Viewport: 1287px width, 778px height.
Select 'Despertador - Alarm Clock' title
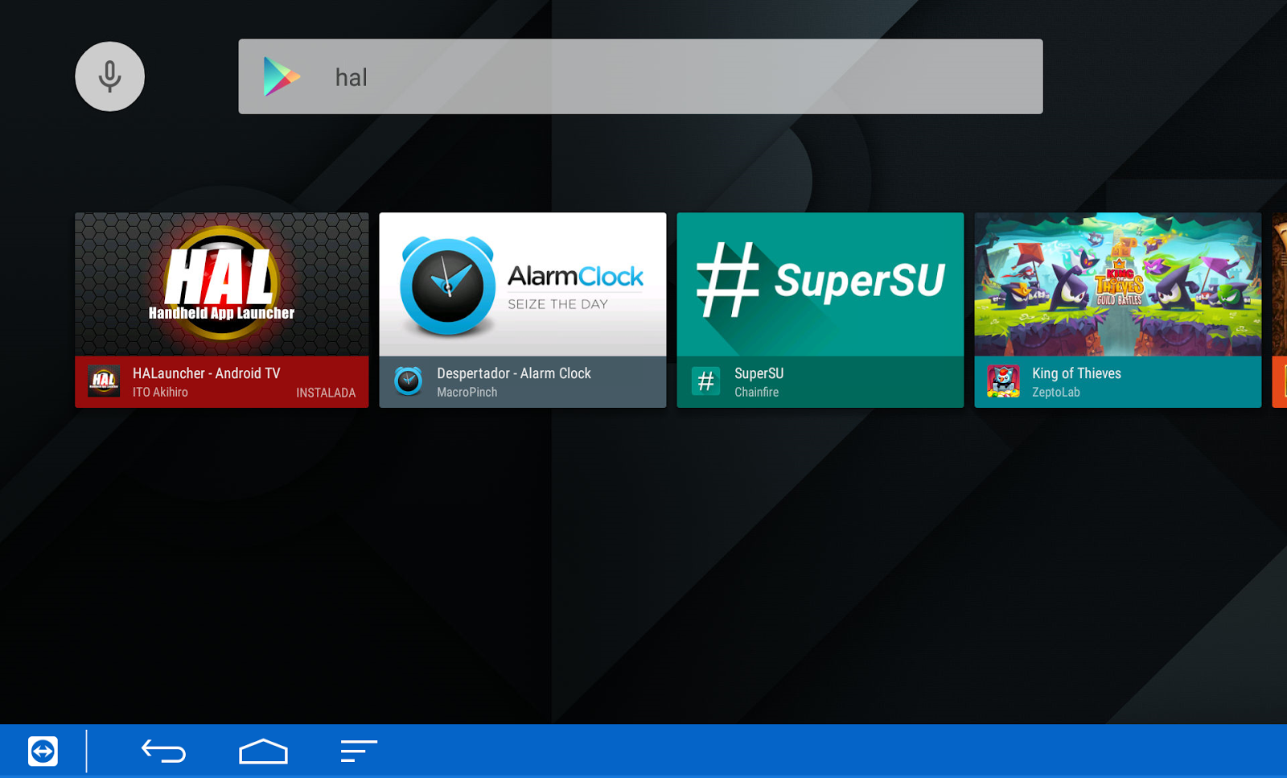click(514, 373)
